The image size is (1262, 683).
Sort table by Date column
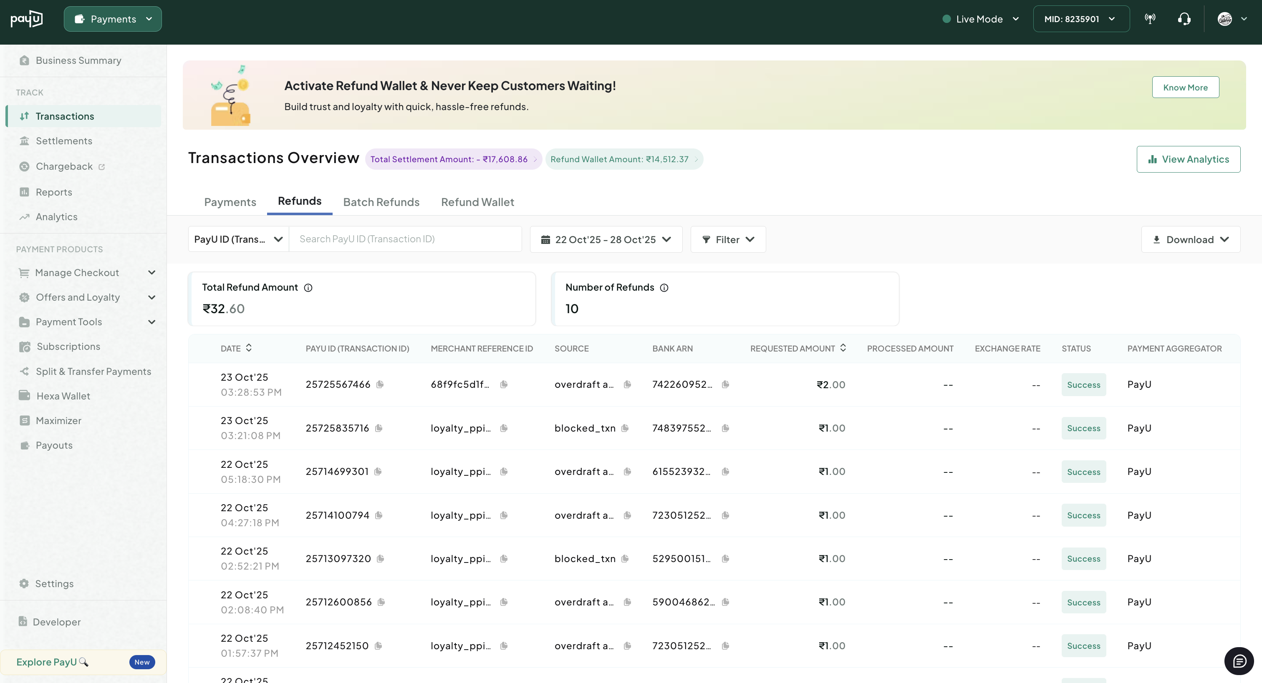pyautogui.click(x=249, y=348)
